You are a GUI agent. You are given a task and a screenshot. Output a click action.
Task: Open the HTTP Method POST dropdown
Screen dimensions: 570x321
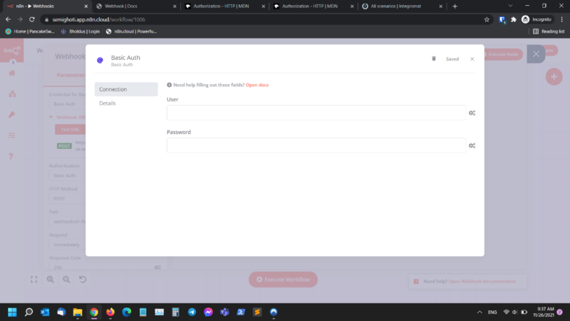(67, 199)
